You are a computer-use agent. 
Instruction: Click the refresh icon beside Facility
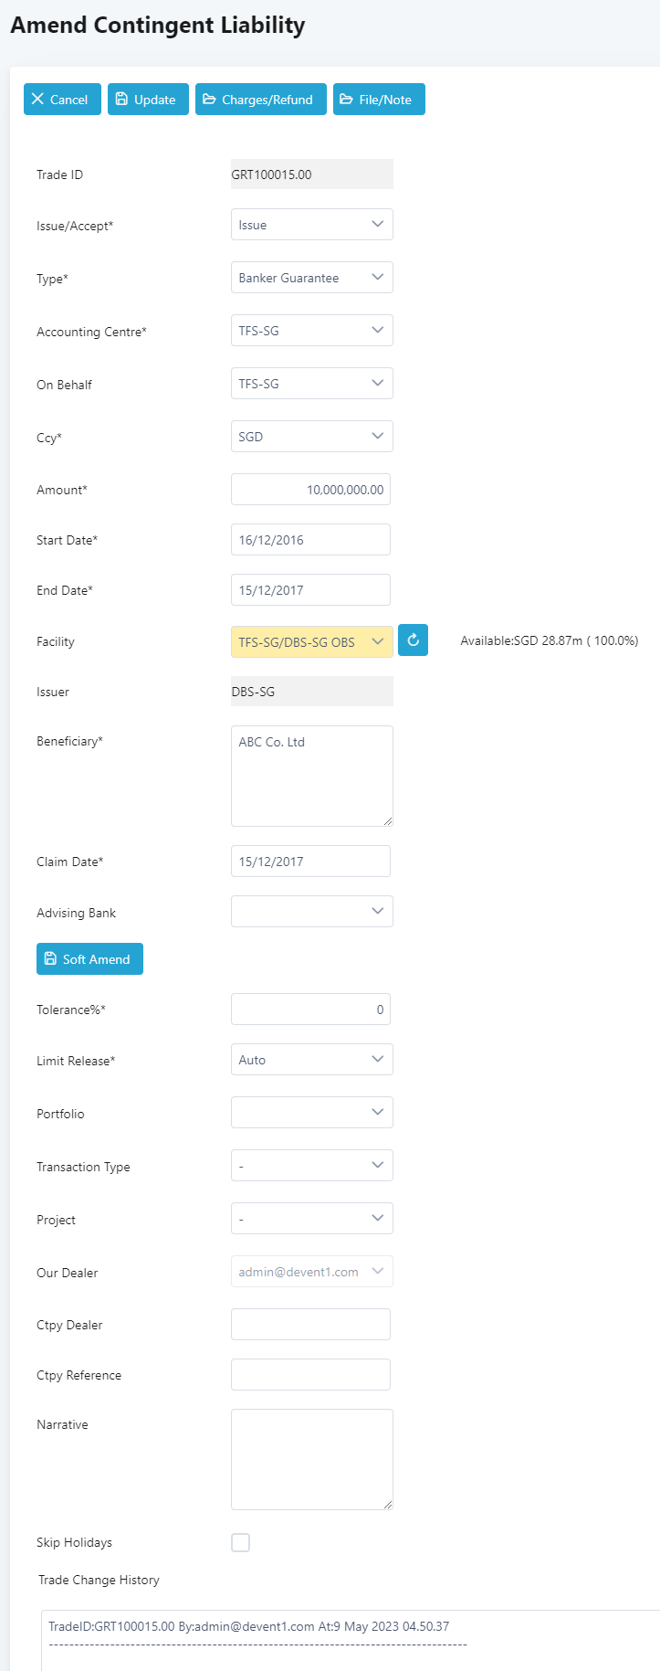click(x=413, y=640)
